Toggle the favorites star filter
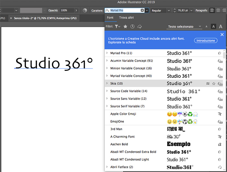 pyautogui.click(x=125, y=27)
